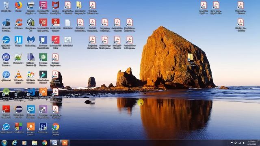Viewport: 260px width, 146px height.
Task: Switch to Chrome in the taskbar
Action: [x=44, y=143]
